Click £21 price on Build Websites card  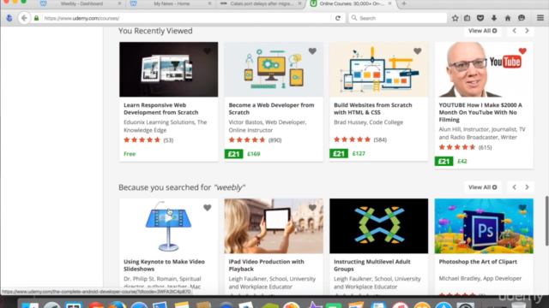click(x=339, y=153)
